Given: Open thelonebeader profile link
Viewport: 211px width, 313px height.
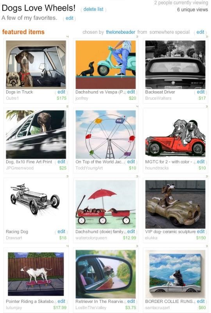Looking at the screenshot, I should click(120, 32).
